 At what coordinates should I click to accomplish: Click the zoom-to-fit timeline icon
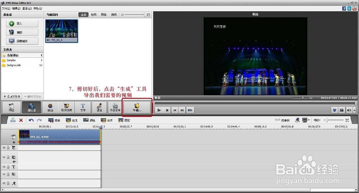pos(347,120)
